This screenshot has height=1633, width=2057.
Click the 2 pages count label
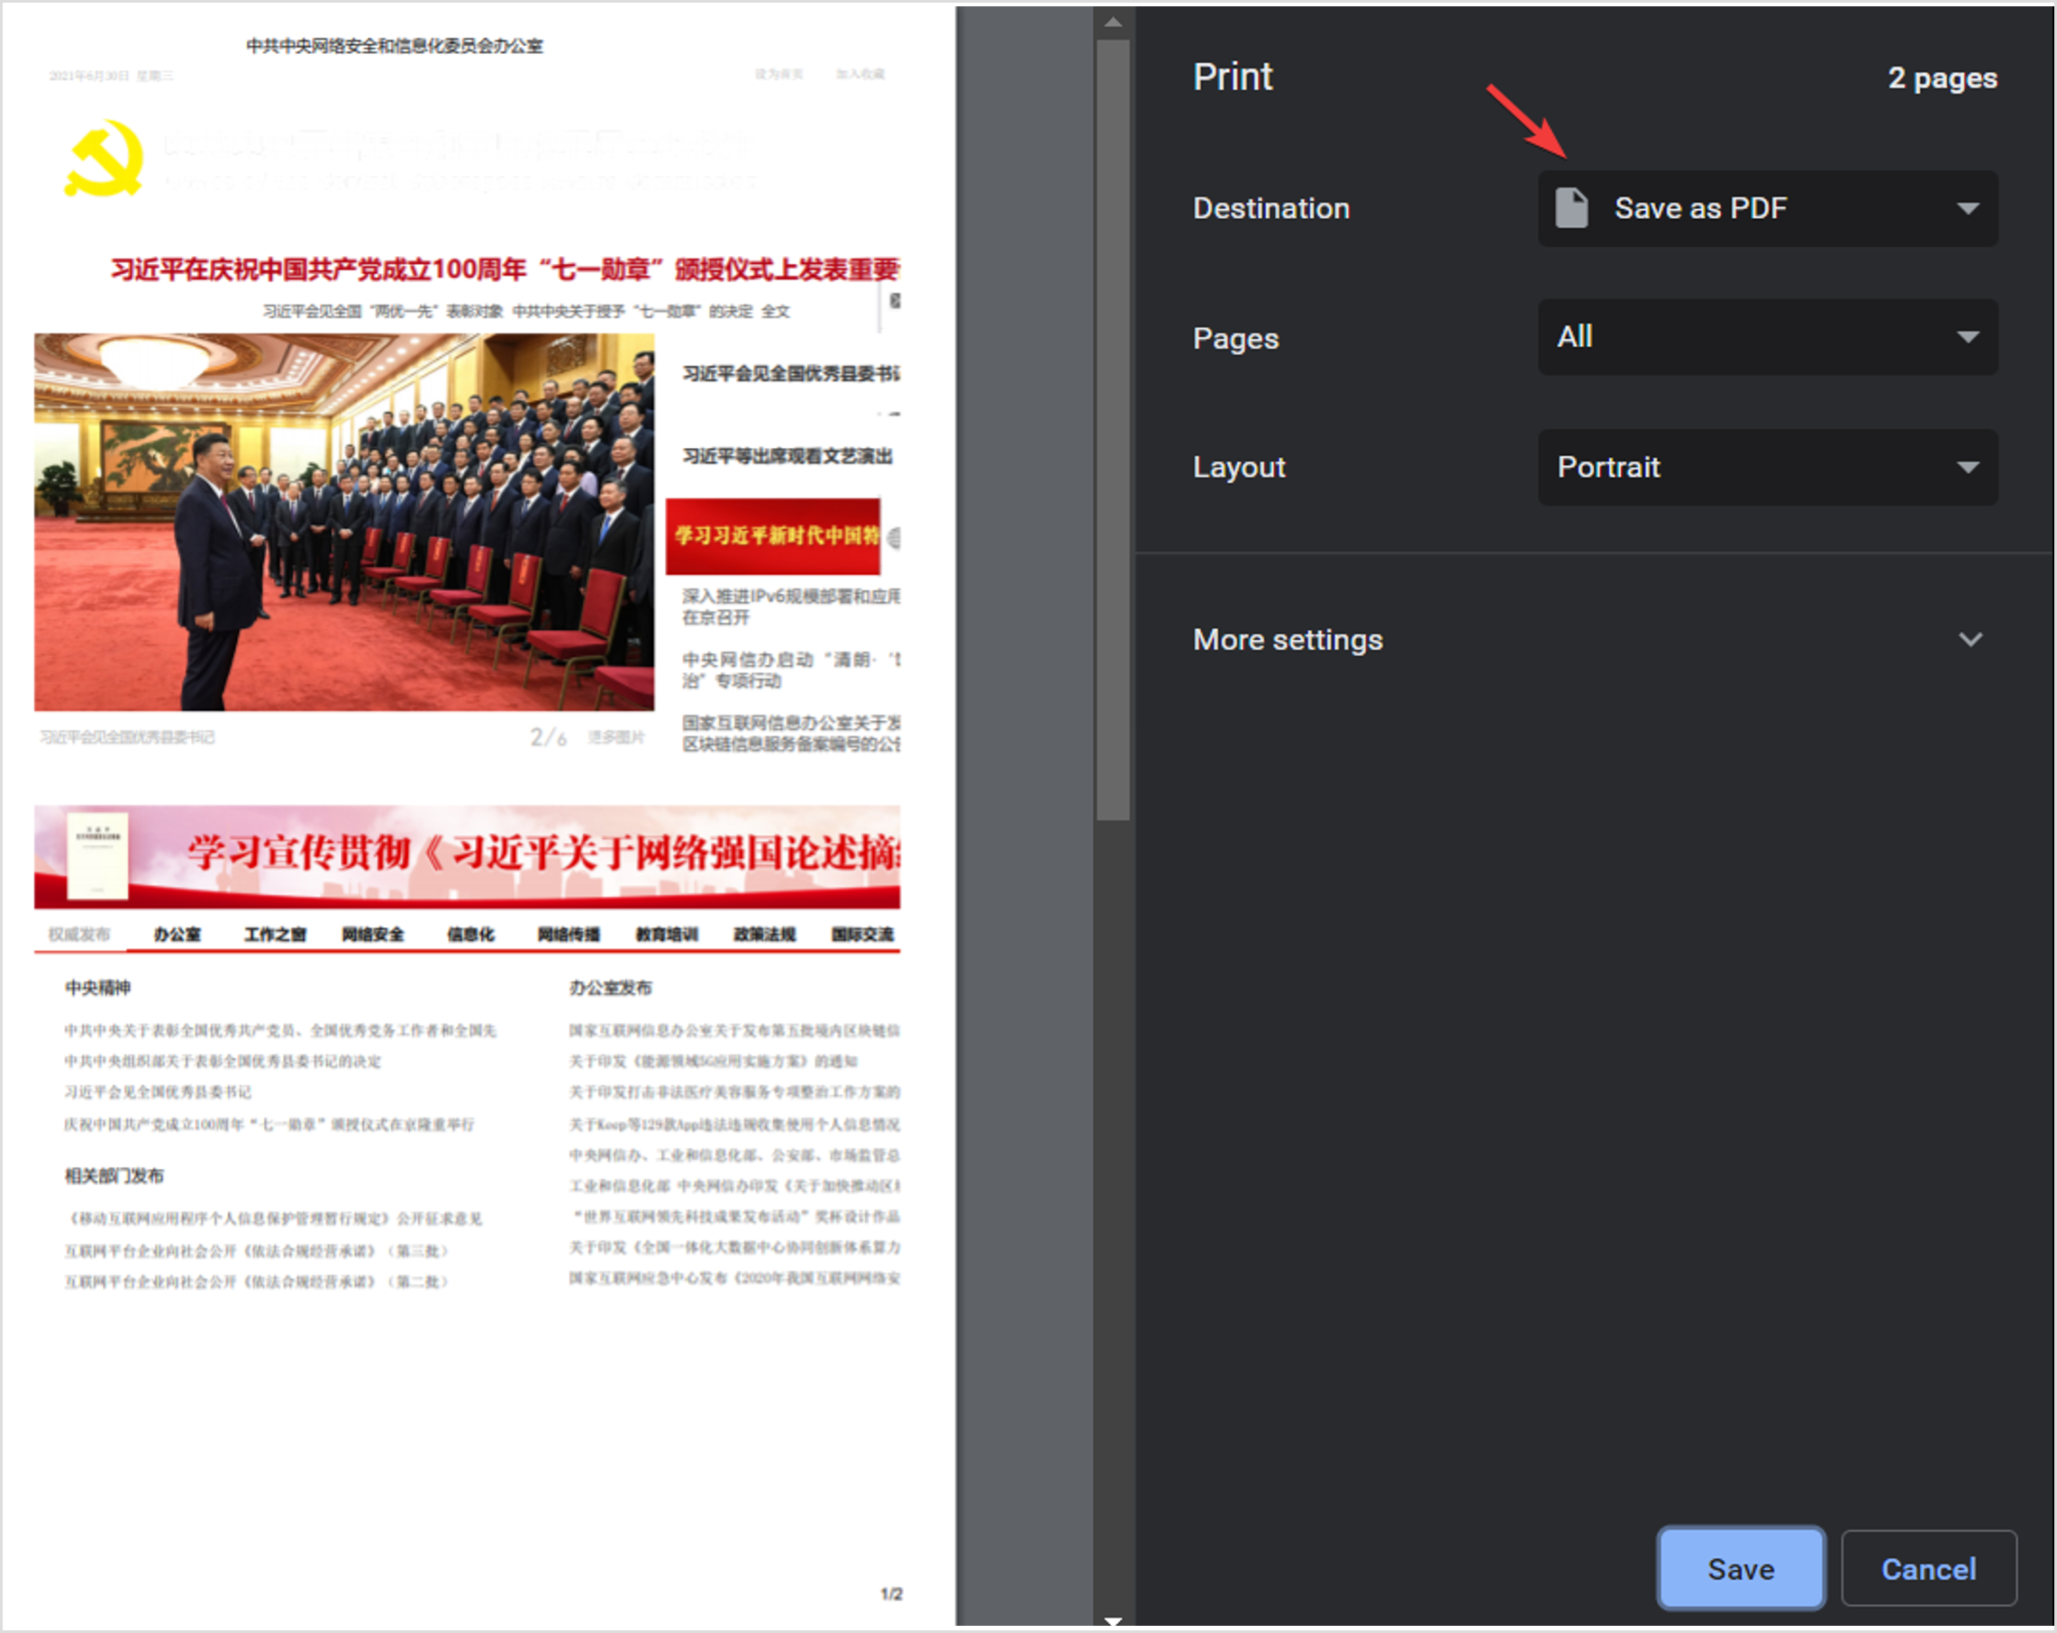[x=1942, y=78]
